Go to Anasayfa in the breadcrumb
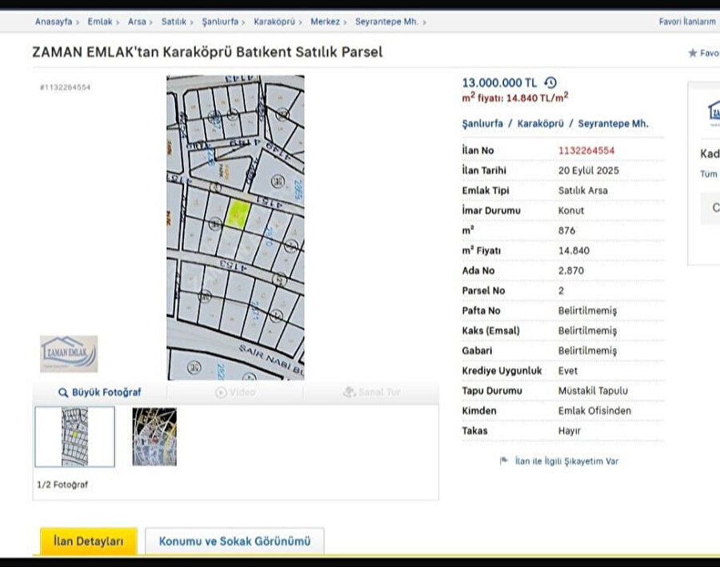The width and height of the screenshot is (720, 567). (x=54, y=22)
